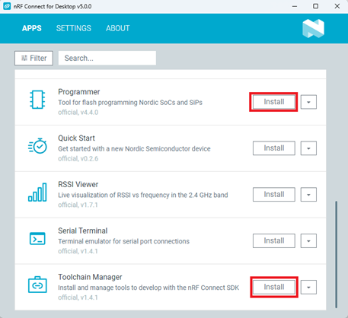Install the Programmer app
The image size is (348, 318).
pyautogui.click(x=274, y=102)
